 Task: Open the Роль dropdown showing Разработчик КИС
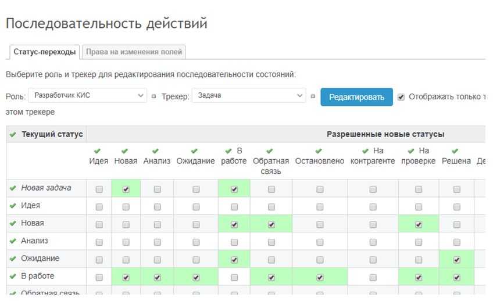pos(89,96)
